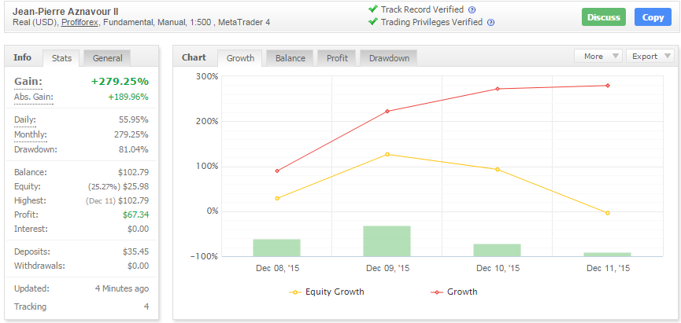Viewport: 681px width, 323px height.
Task: Open the More dropdown menu
Action: click(598, 56)
